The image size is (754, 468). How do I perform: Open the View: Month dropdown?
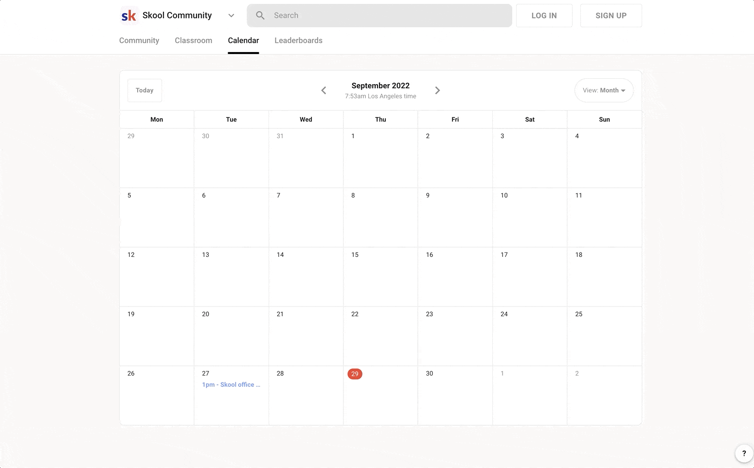pos(604,90)
